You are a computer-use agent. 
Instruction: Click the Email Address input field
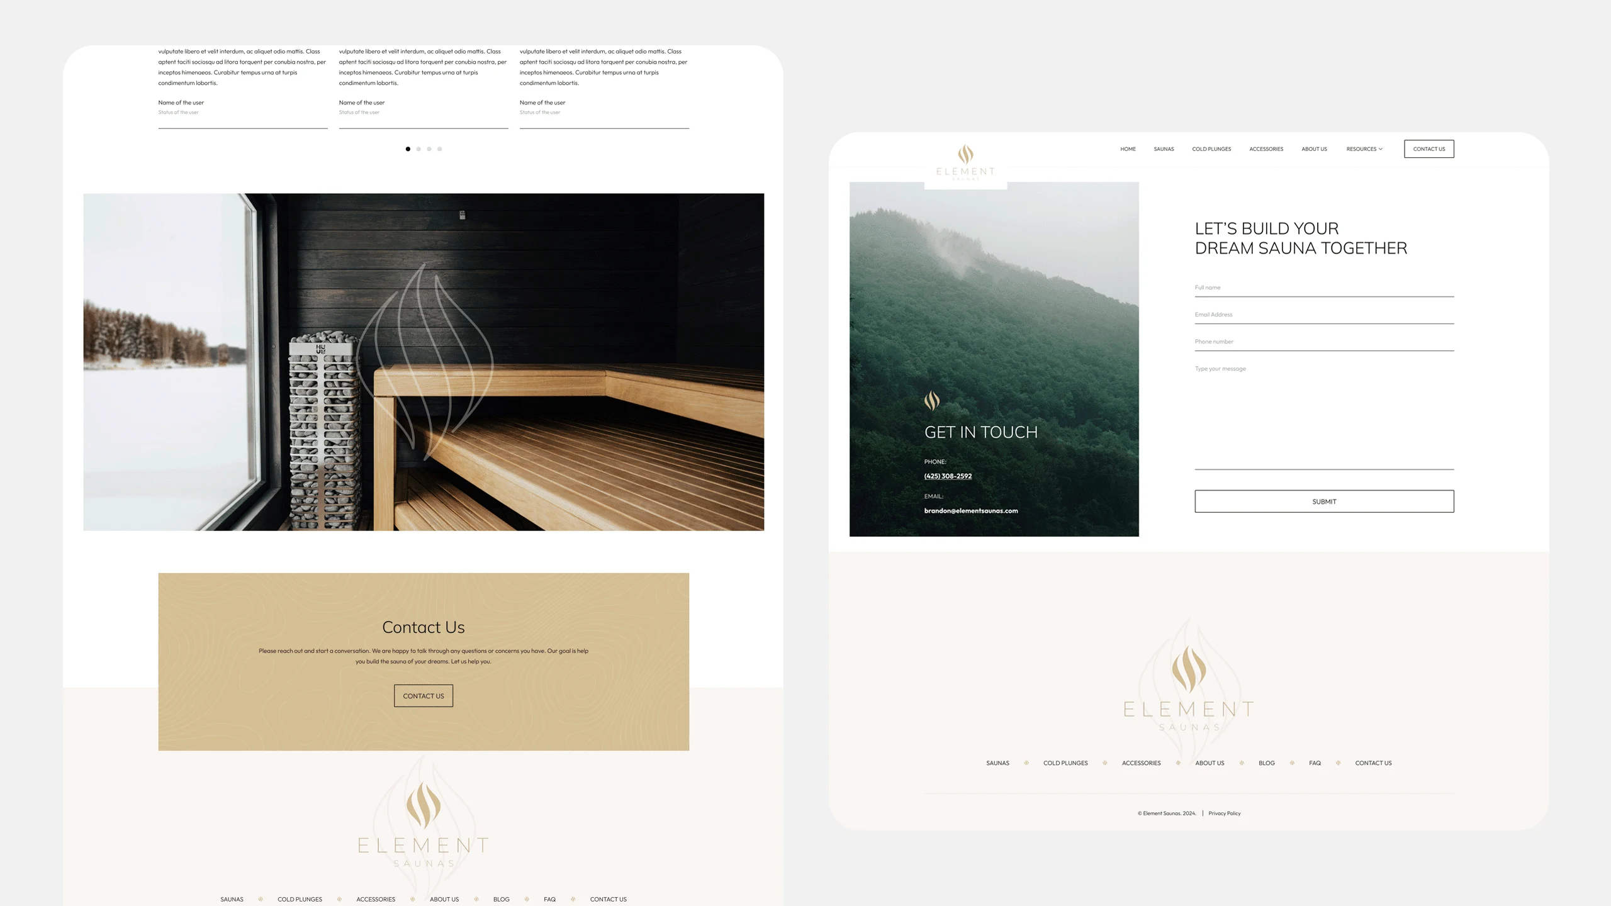click(1325, 315)
